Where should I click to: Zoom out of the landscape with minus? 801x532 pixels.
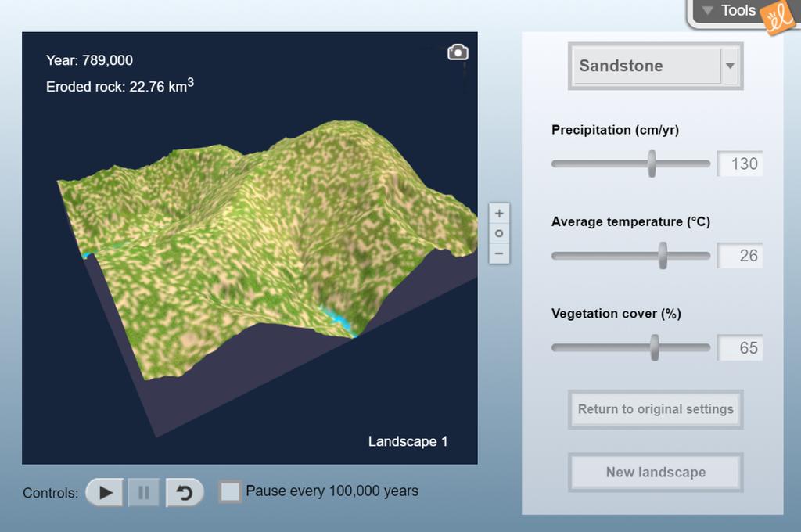tap(499, 253)
